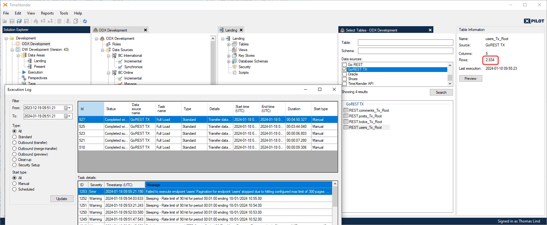Image resolution: width=547 pixels, height=225 pixels.
Task: Collapse the BC International data source node
Action: 108,56
